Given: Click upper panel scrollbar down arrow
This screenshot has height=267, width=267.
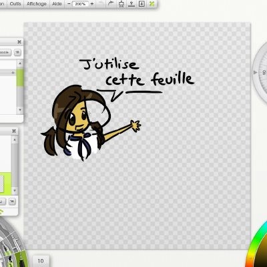Looking at the screenshot, I should (20, 109).
